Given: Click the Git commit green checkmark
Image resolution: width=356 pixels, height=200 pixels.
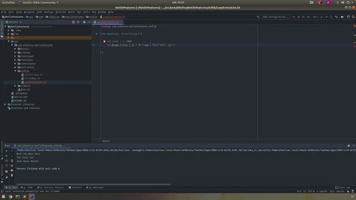Looking at the screenshot, I should 327,17.
